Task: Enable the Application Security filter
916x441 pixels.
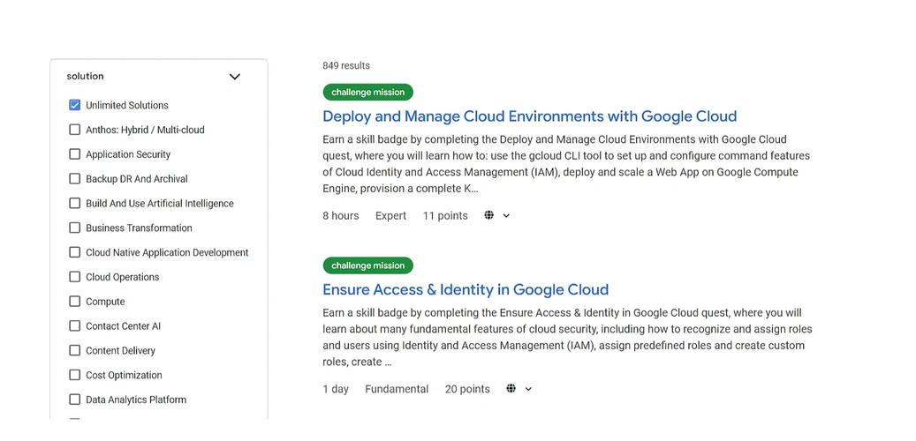Action: [75, 154]
